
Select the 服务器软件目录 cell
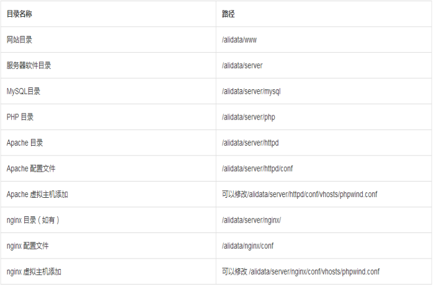[27, 65]
